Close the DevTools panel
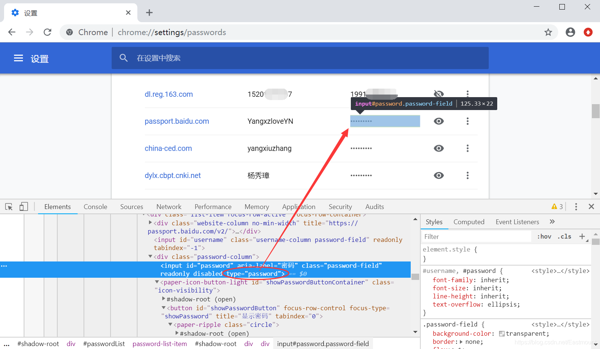Viewport: 600px width, 349px height. [x=591, y=207]
